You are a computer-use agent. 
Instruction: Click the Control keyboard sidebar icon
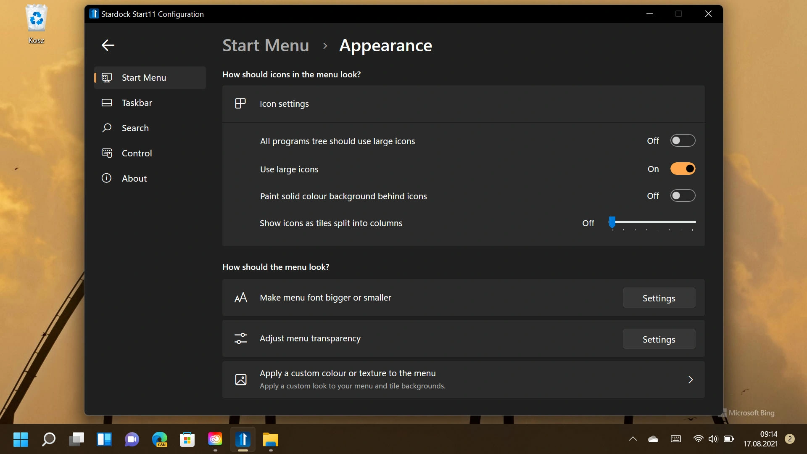[107, 153]
